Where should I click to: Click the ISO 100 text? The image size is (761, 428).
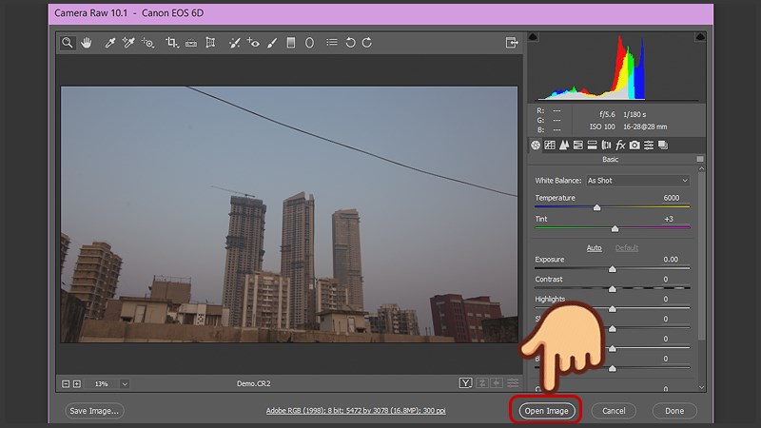(x=602, y=126)
